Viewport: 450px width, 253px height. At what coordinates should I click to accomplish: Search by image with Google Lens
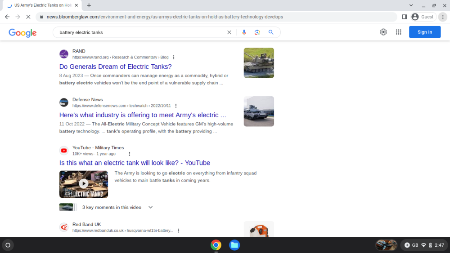coord(257,32)
